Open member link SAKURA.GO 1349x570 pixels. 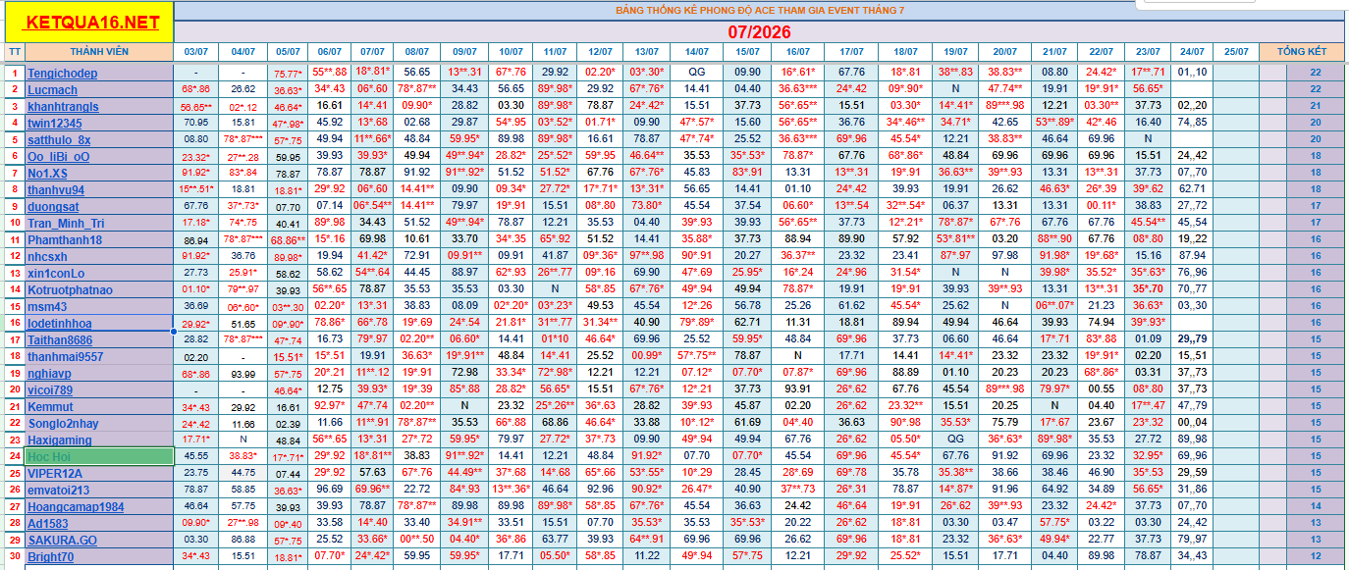coord(62,540)
